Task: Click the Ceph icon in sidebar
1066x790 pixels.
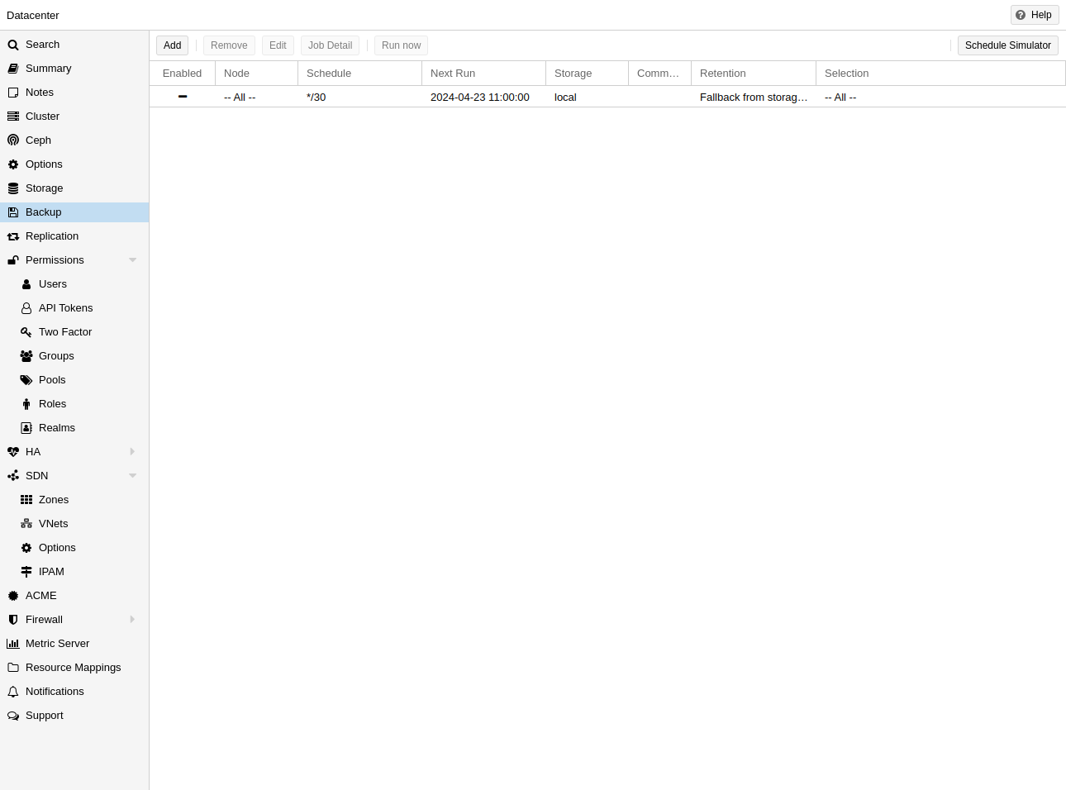Action: pyautogui.click(x=13, y=140)
